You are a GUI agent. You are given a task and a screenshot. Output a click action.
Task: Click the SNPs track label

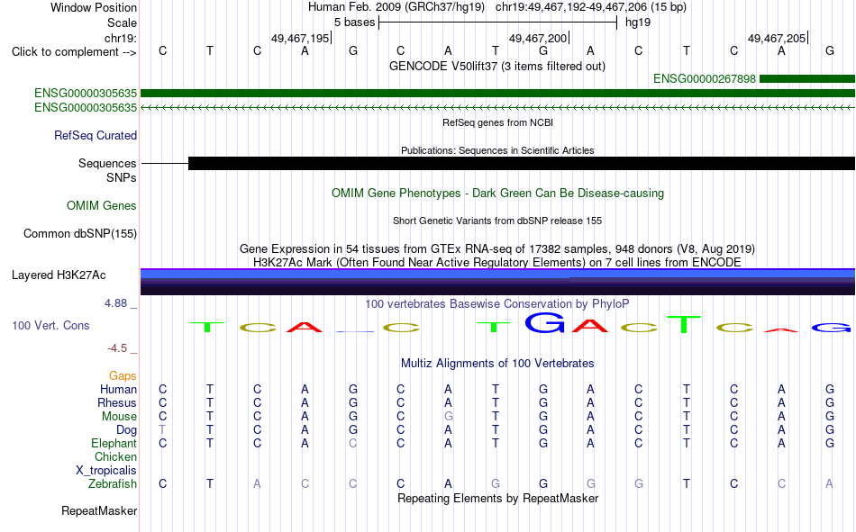point(122,178)
